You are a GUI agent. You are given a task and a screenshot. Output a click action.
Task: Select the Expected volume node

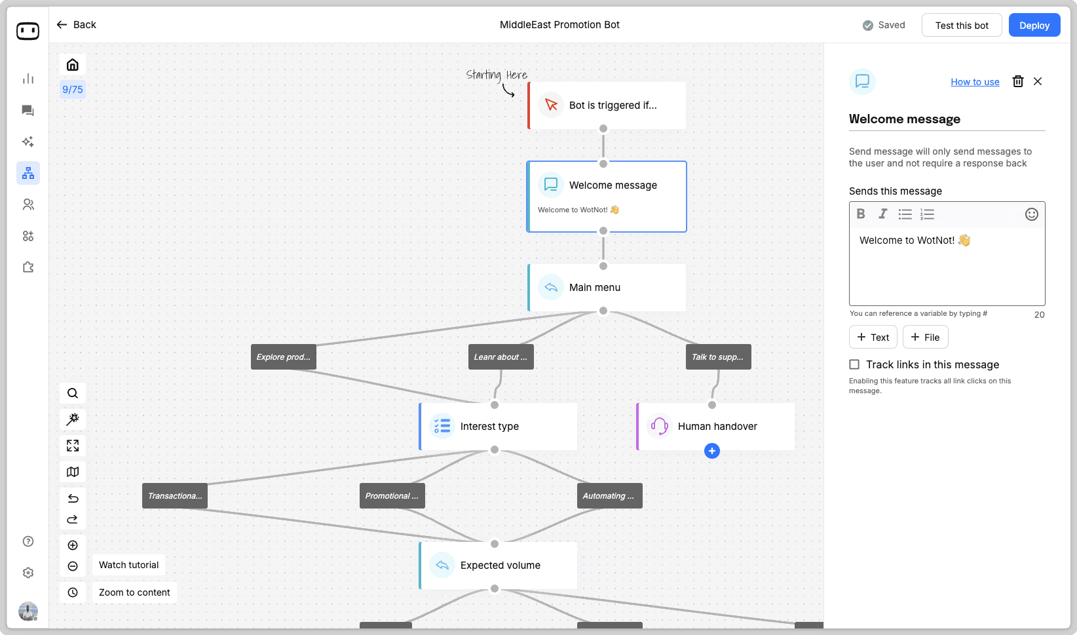pos(498,566)
